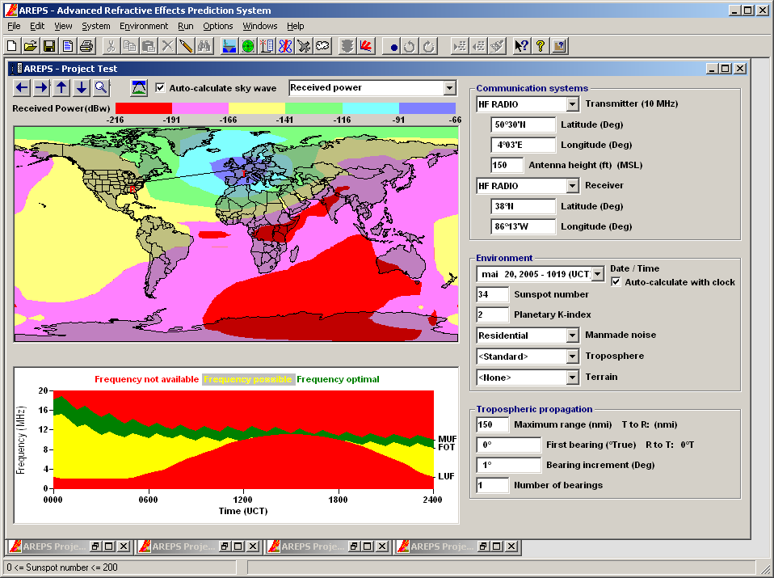Open the View menu

(x=63, y=26)
